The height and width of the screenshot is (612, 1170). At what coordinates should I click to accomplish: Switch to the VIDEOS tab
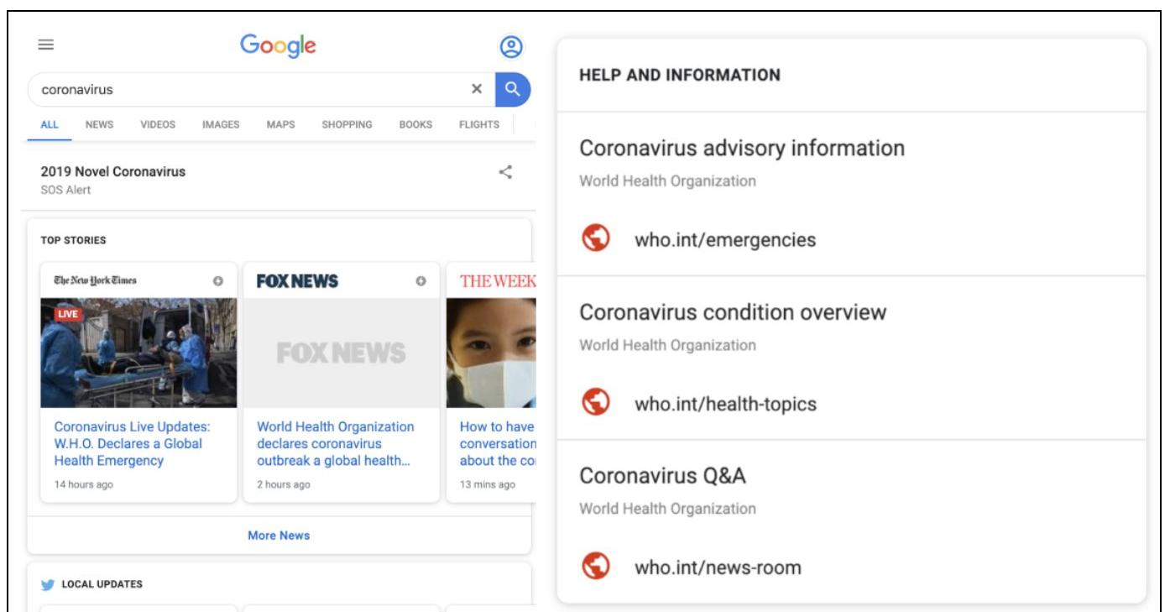pyautogui.click(x=158, y=124)
